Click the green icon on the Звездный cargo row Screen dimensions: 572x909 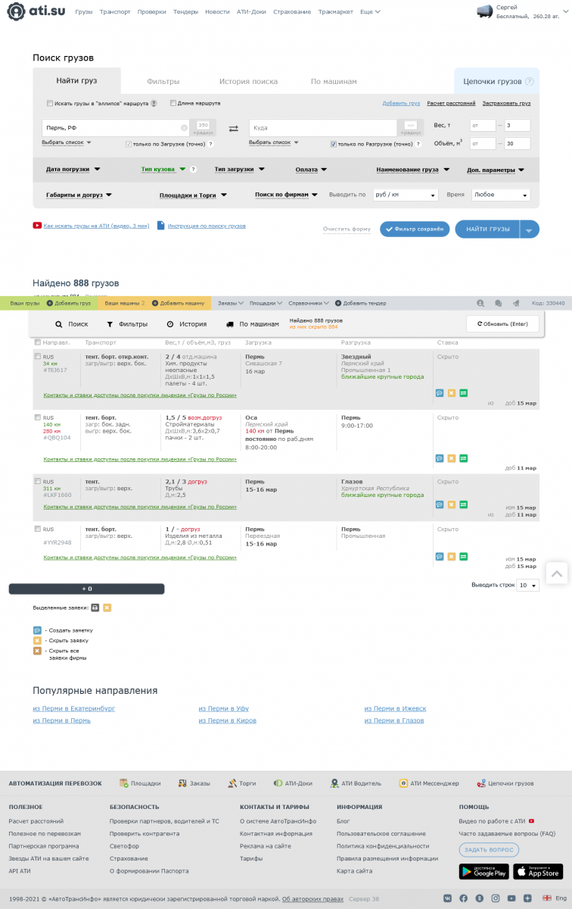[463, 393]
